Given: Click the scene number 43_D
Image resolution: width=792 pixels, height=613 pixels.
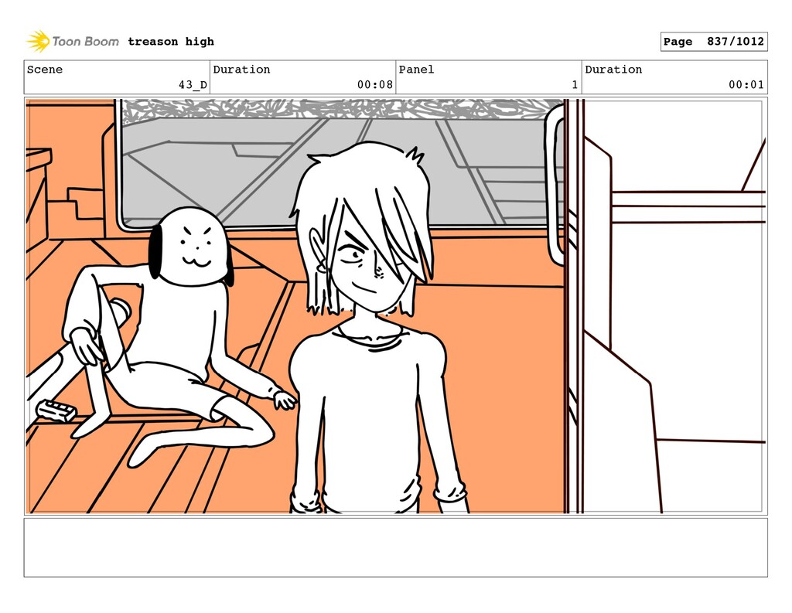Looking at the screenshot, I should click(x=193, y=84).
